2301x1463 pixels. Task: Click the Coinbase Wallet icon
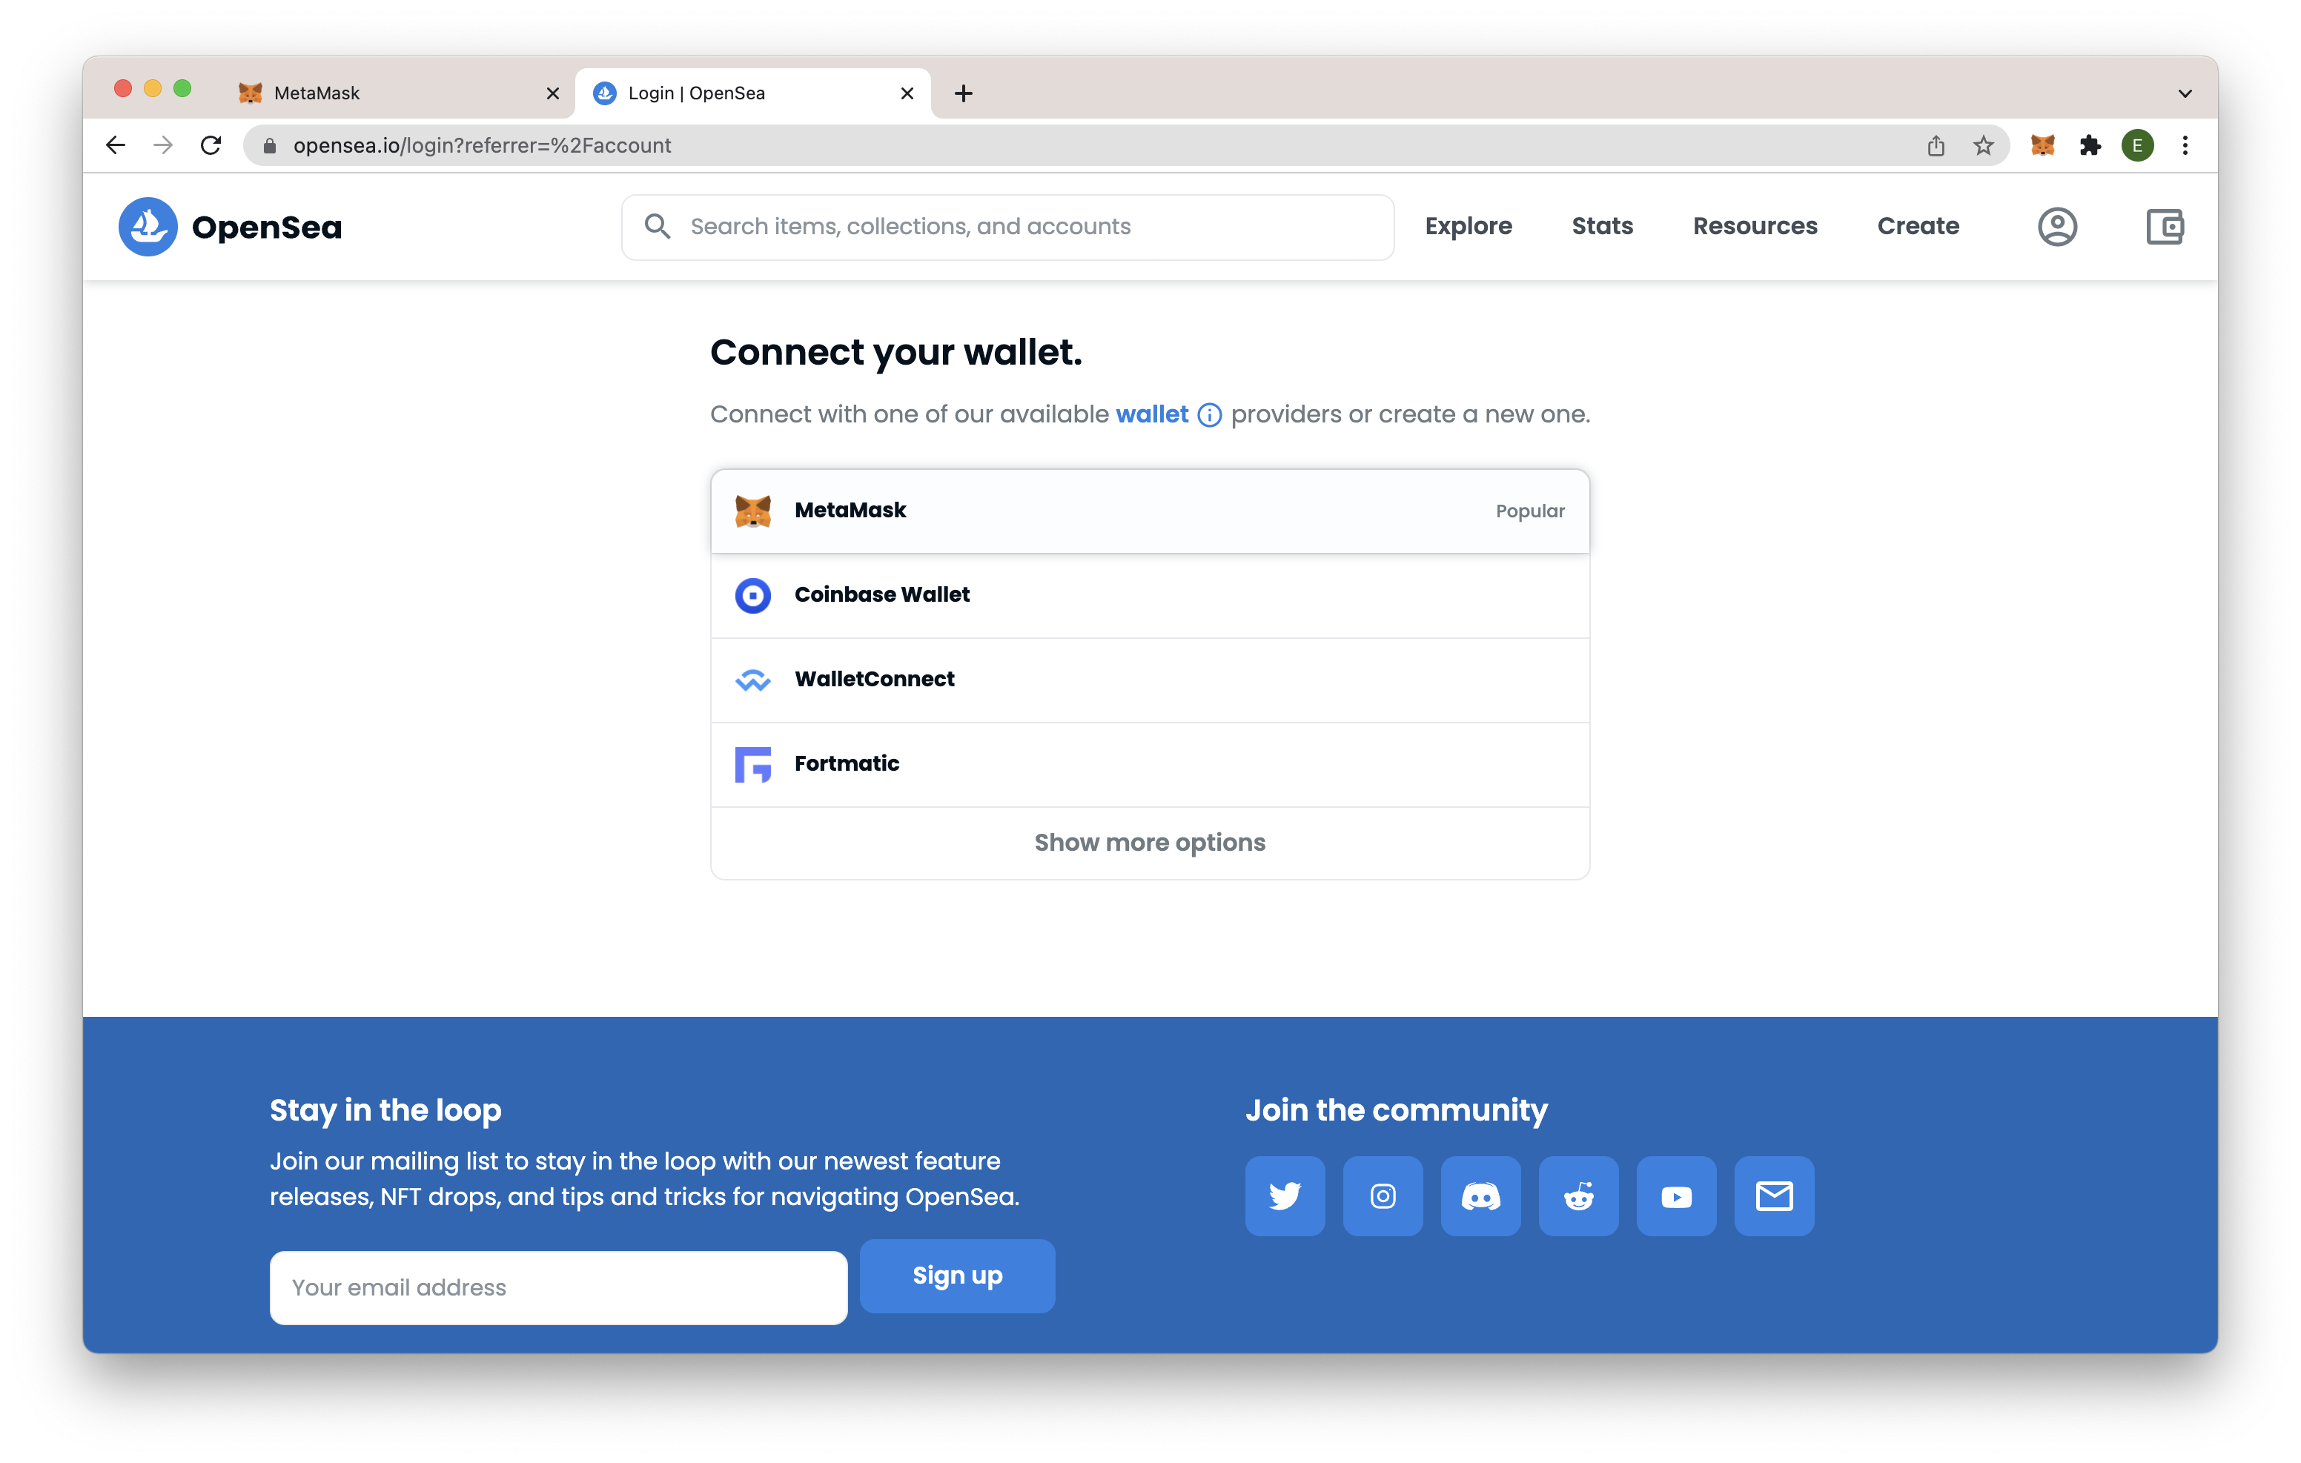click(753, 593)
